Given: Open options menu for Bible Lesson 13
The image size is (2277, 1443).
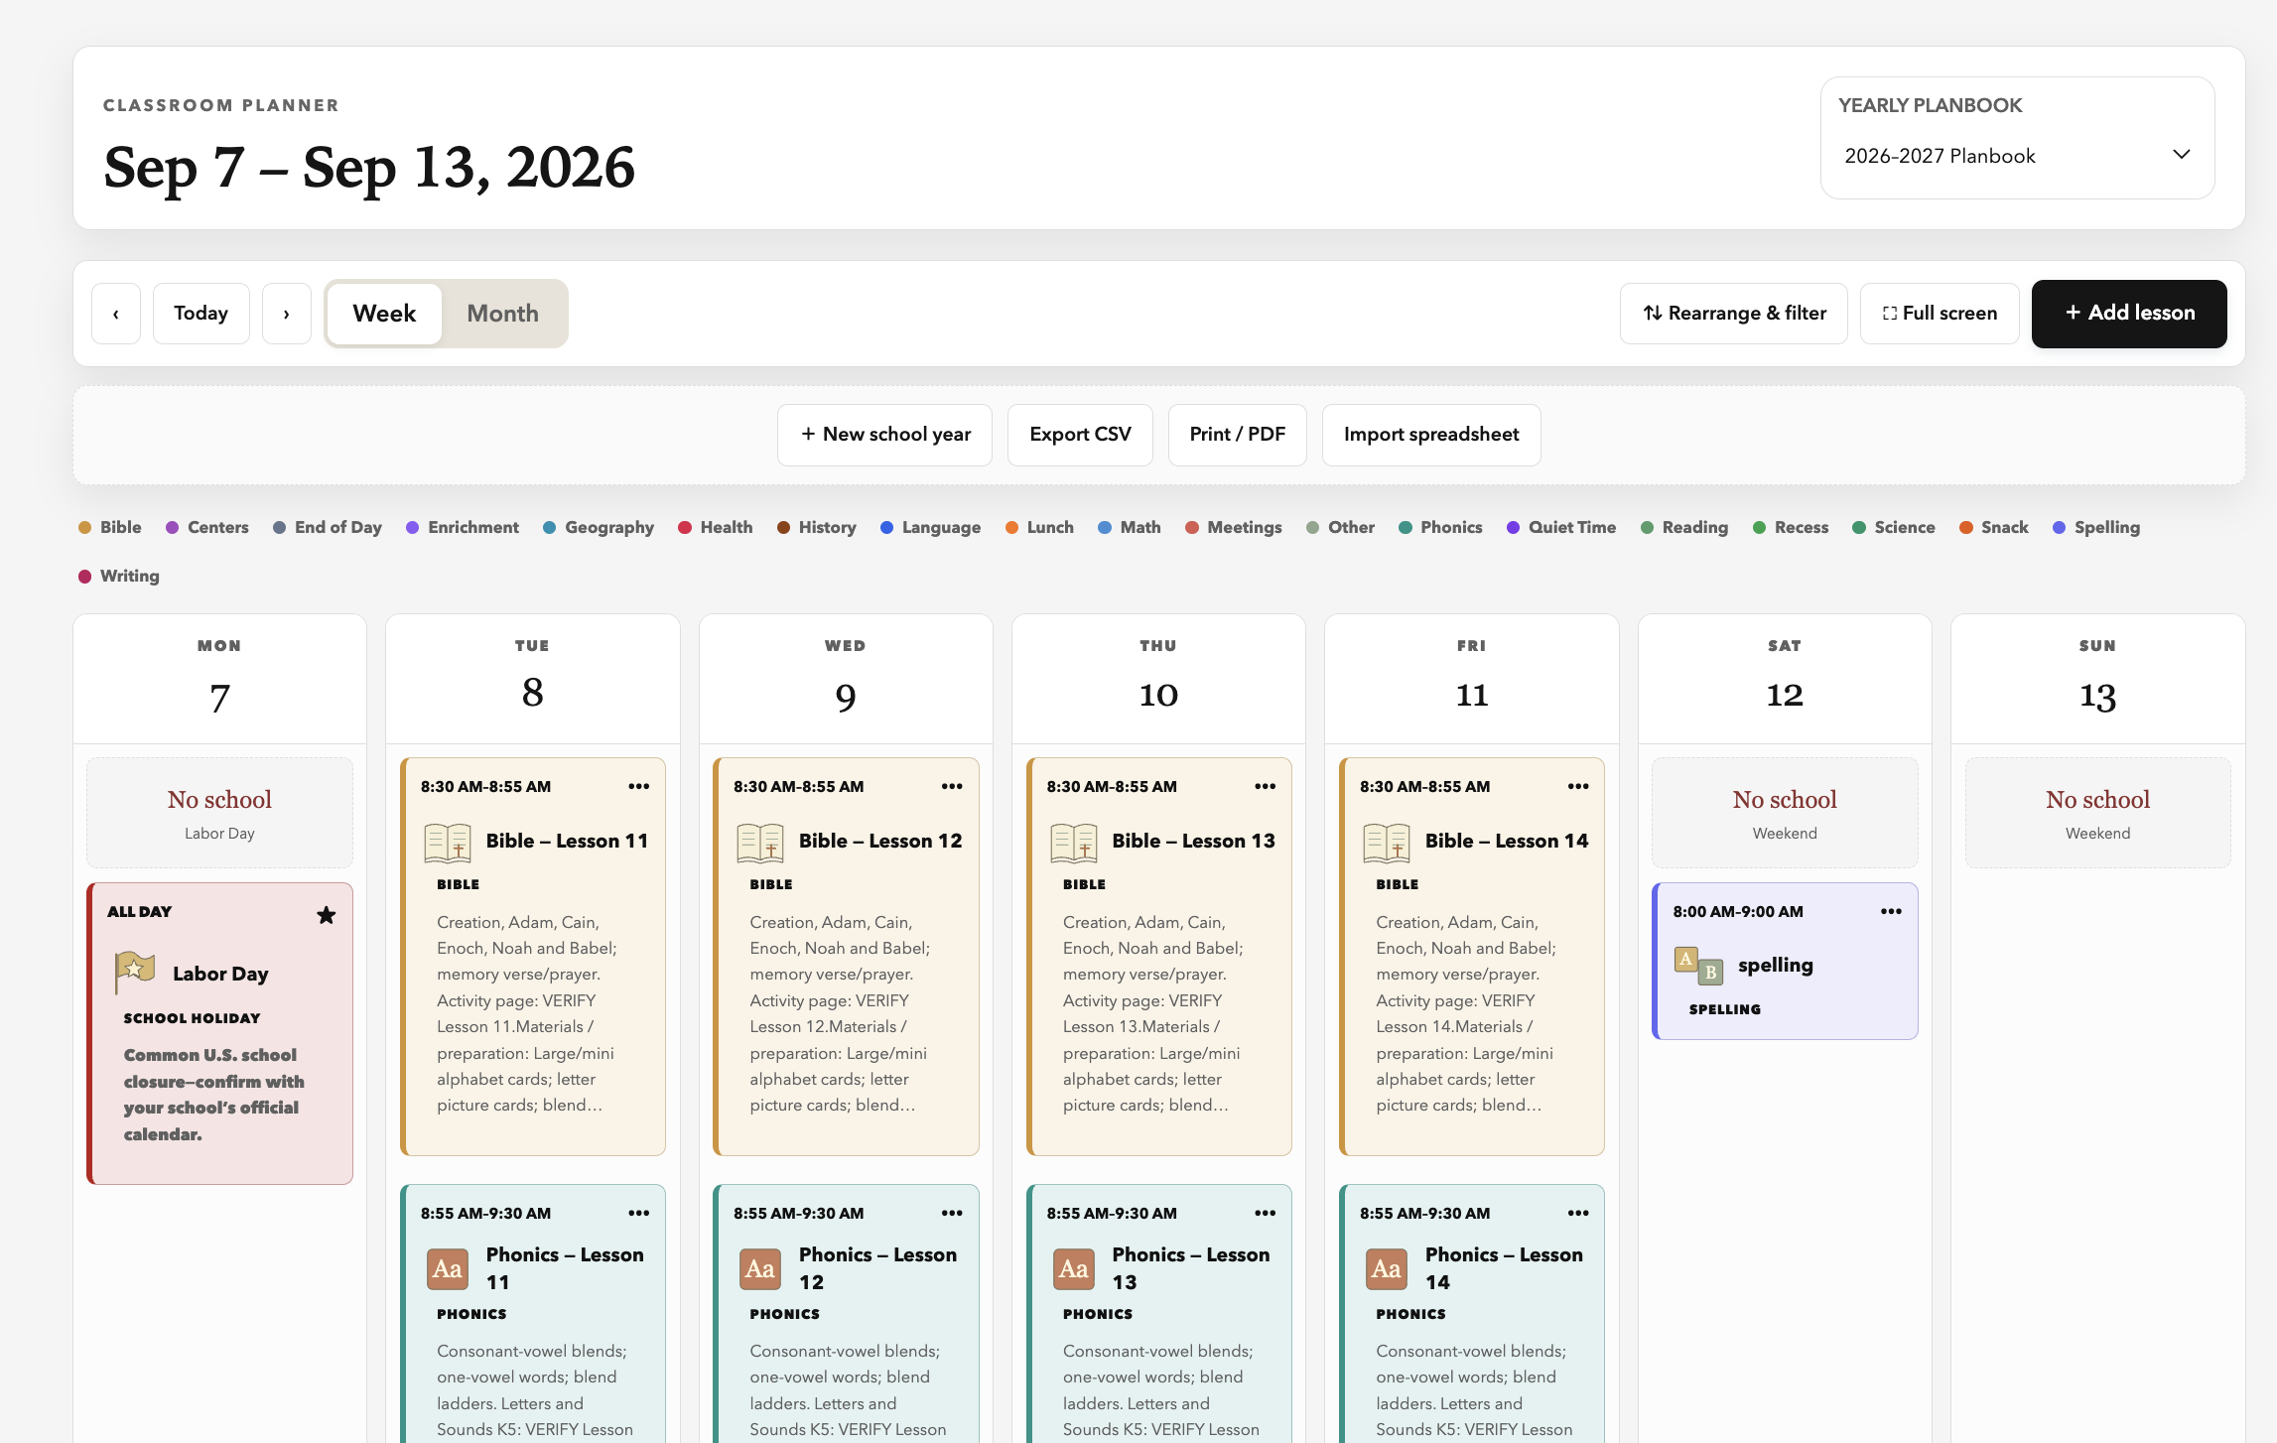Looking at the screenshot, I should pyautogui.click(x=1265, y=786).
